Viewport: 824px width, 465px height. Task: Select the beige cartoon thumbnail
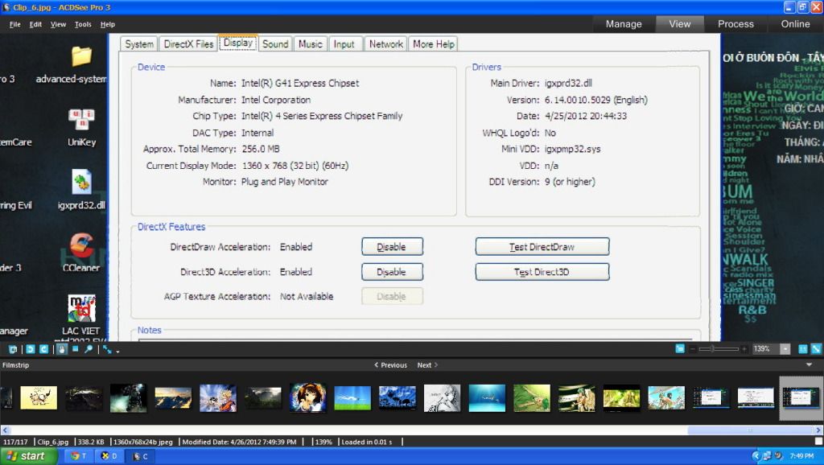(x=39, y=397)
